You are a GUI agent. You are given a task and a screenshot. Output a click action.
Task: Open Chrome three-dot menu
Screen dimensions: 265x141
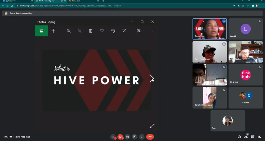[x=262, y=6]
